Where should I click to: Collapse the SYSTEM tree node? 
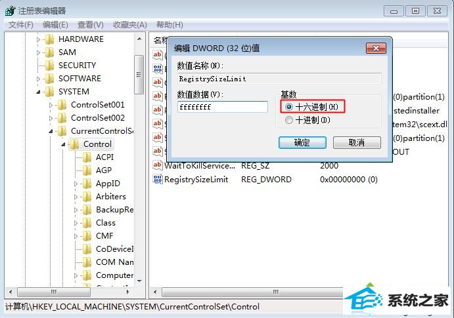point(38,92)
